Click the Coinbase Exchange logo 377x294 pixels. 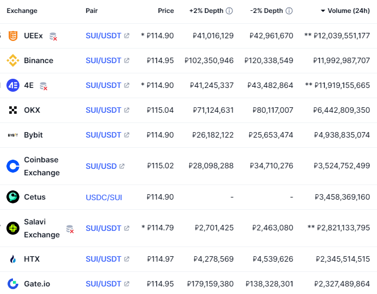[x=12, y=166]
